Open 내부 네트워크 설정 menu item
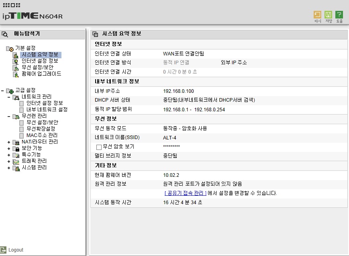Screen dimensions: 349x256 click(x=47, y=109)
